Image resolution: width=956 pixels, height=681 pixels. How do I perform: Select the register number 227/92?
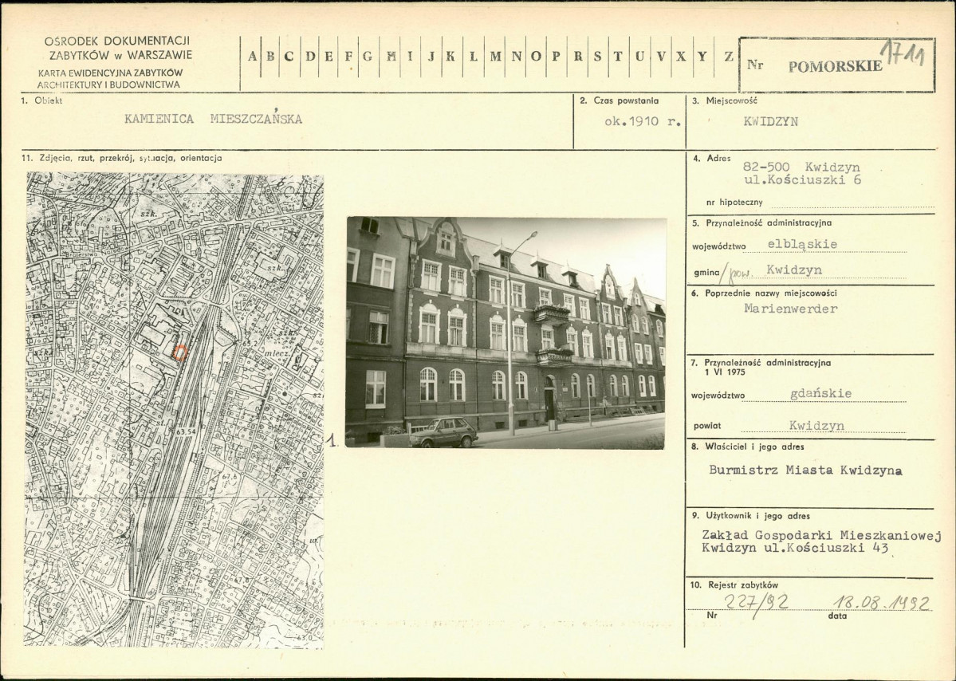[x=756, y=603]
